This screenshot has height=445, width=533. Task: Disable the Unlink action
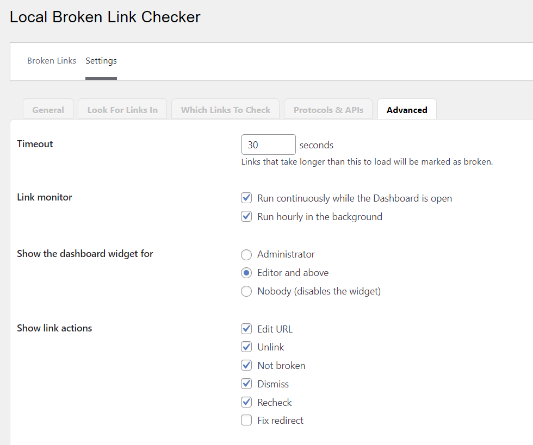pyautogui.click(x=246, y=347)
